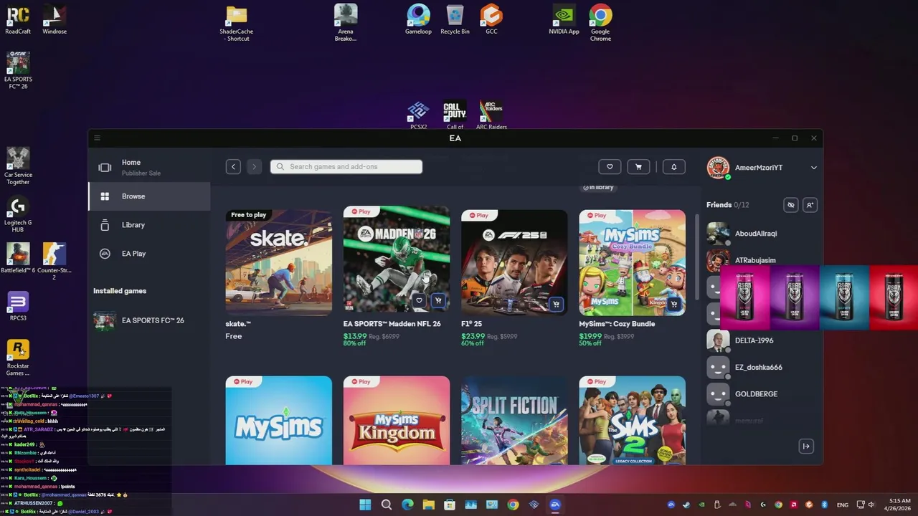Open GCC desktop shortcut
Image resolution: width=918 pixels, height=516 pixels.
pos(491,19)
